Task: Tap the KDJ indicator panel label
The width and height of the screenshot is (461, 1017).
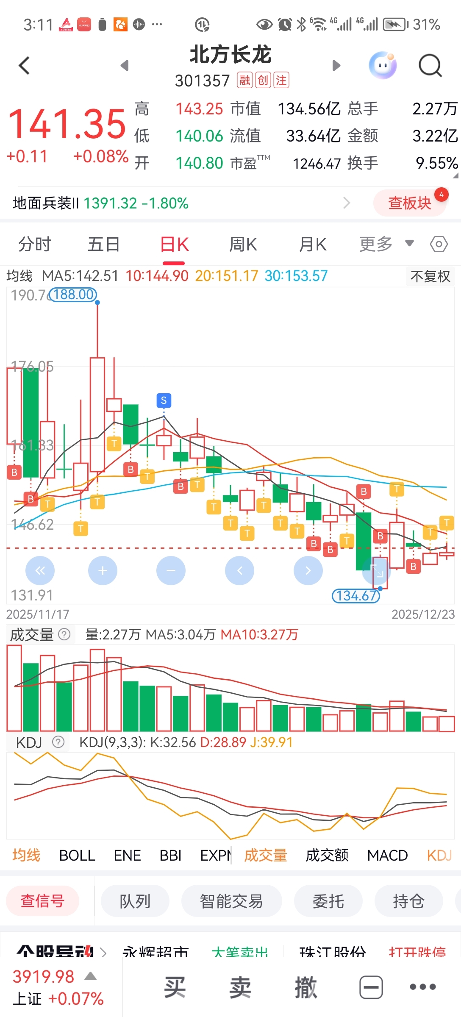Action: [x=29, y=742]
